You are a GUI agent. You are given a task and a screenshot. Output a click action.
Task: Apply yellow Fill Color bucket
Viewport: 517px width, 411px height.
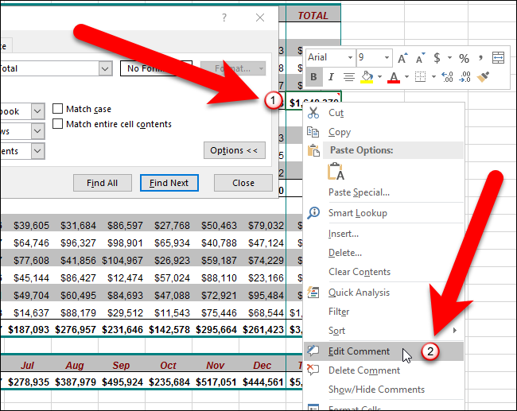(x=367, y=77)
